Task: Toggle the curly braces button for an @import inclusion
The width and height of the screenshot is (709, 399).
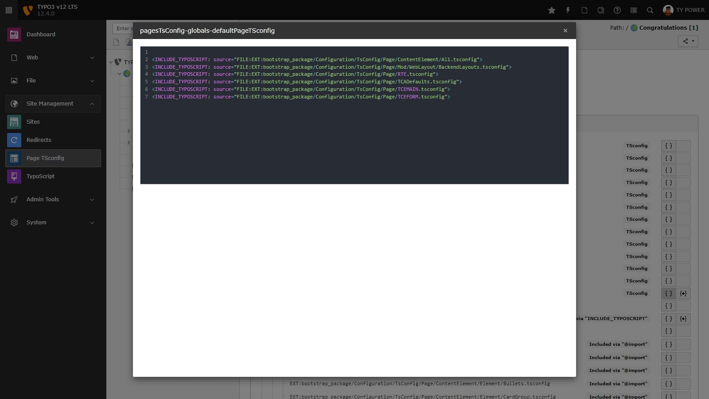Action: pyautogui.click(x=668, y=344)
